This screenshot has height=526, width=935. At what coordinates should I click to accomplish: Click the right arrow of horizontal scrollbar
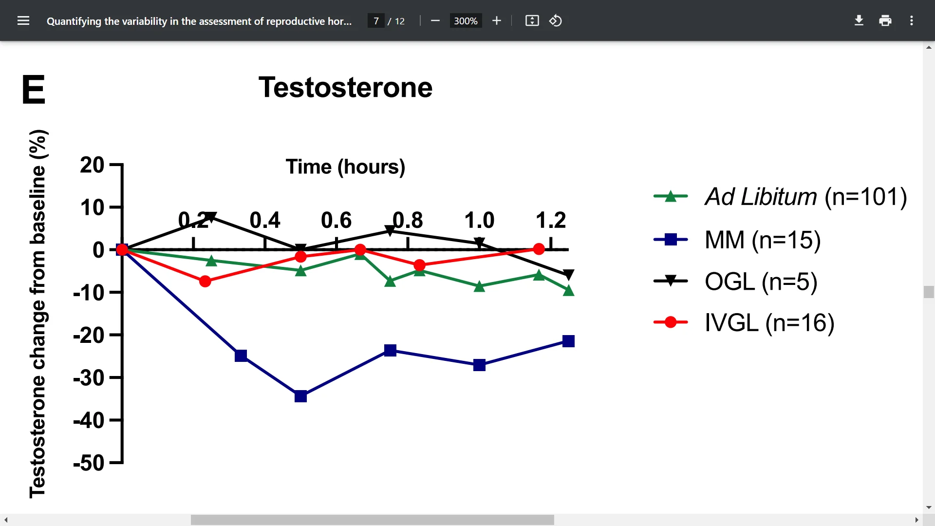pos(916,520)
